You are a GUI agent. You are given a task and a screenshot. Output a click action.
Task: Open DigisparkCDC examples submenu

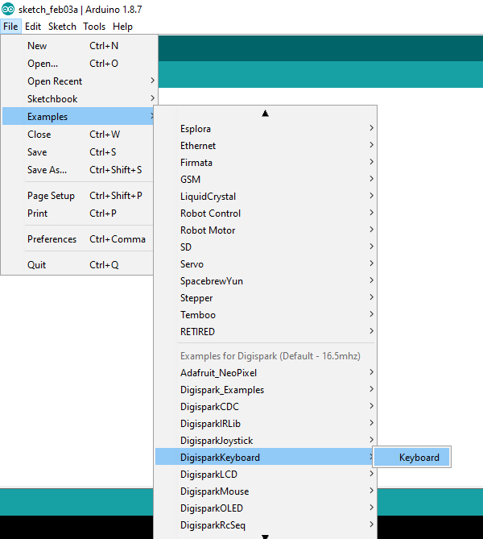pyautogui.click(x=265, y=407)
